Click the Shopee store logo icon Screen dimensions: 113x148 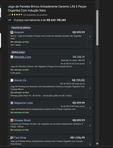(12, 120)
